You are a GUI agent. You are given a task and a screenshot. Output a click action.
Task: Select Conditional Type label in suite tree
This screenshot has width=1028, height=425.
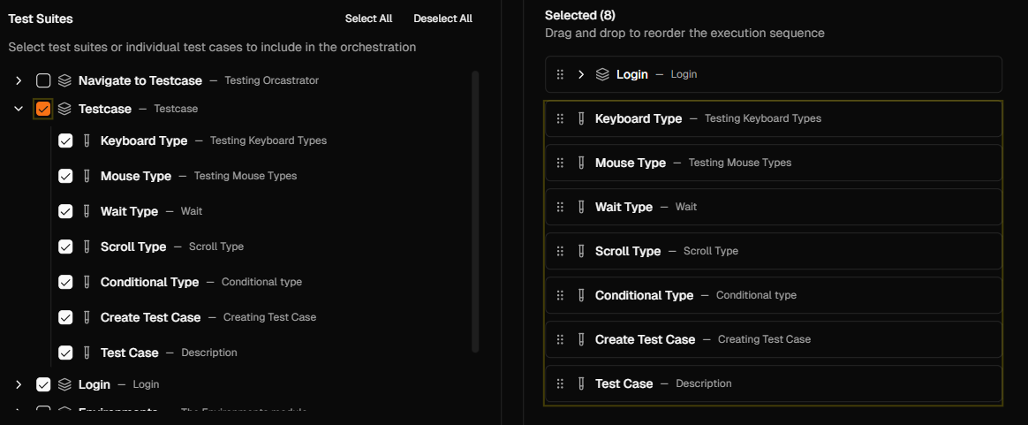(x=149, y=282)
